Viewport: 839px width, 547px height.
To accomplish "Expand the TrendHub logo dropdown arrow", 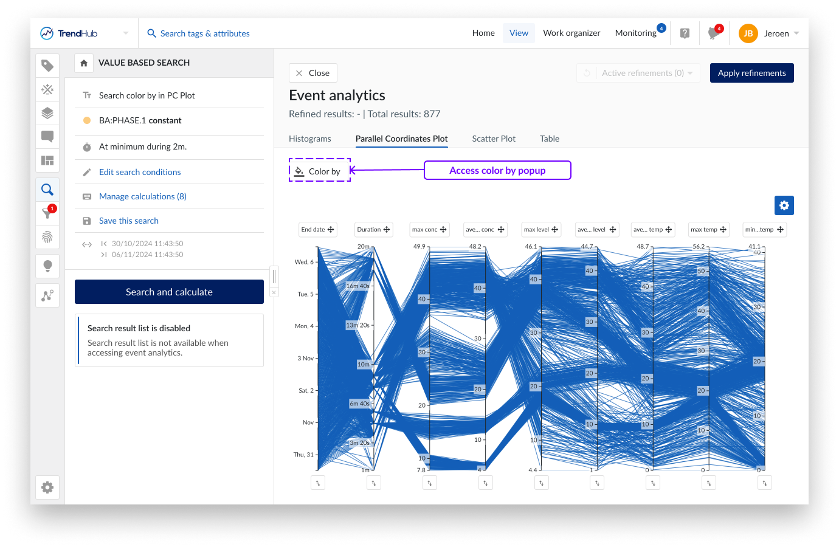I will 126,33.
